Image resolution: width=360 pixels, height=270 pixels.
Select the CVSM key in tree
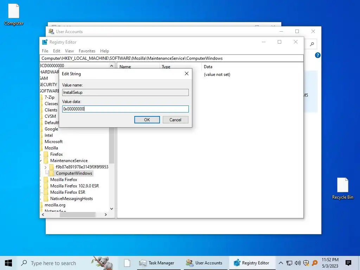point(50,116)
